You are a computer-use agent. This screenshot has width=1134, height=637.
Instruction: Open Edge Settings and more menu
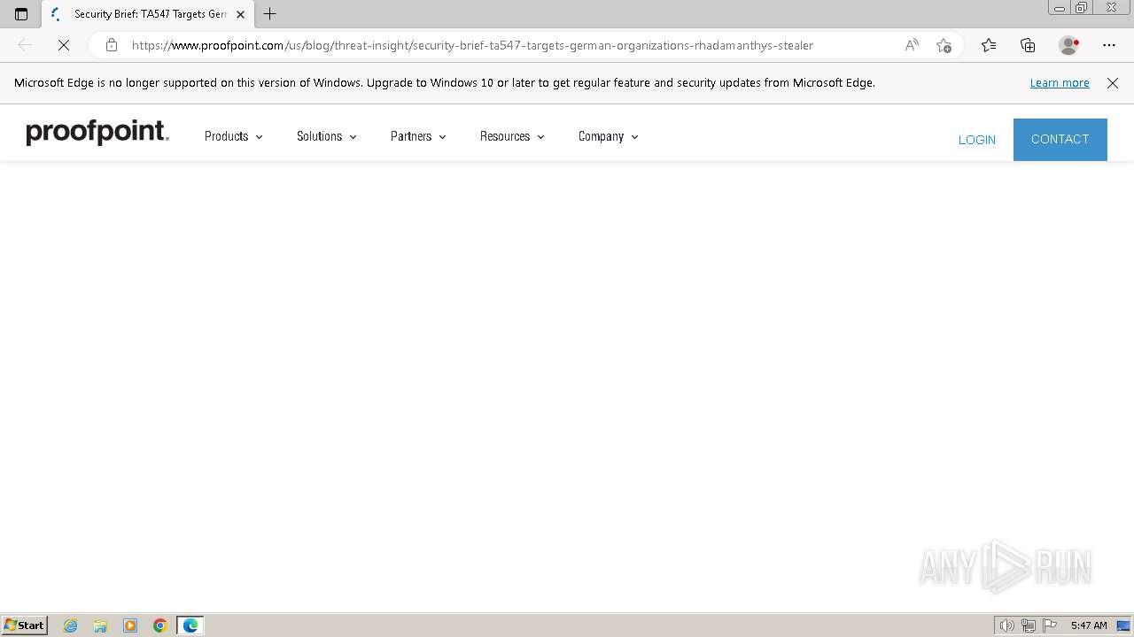click(1109, 45)
